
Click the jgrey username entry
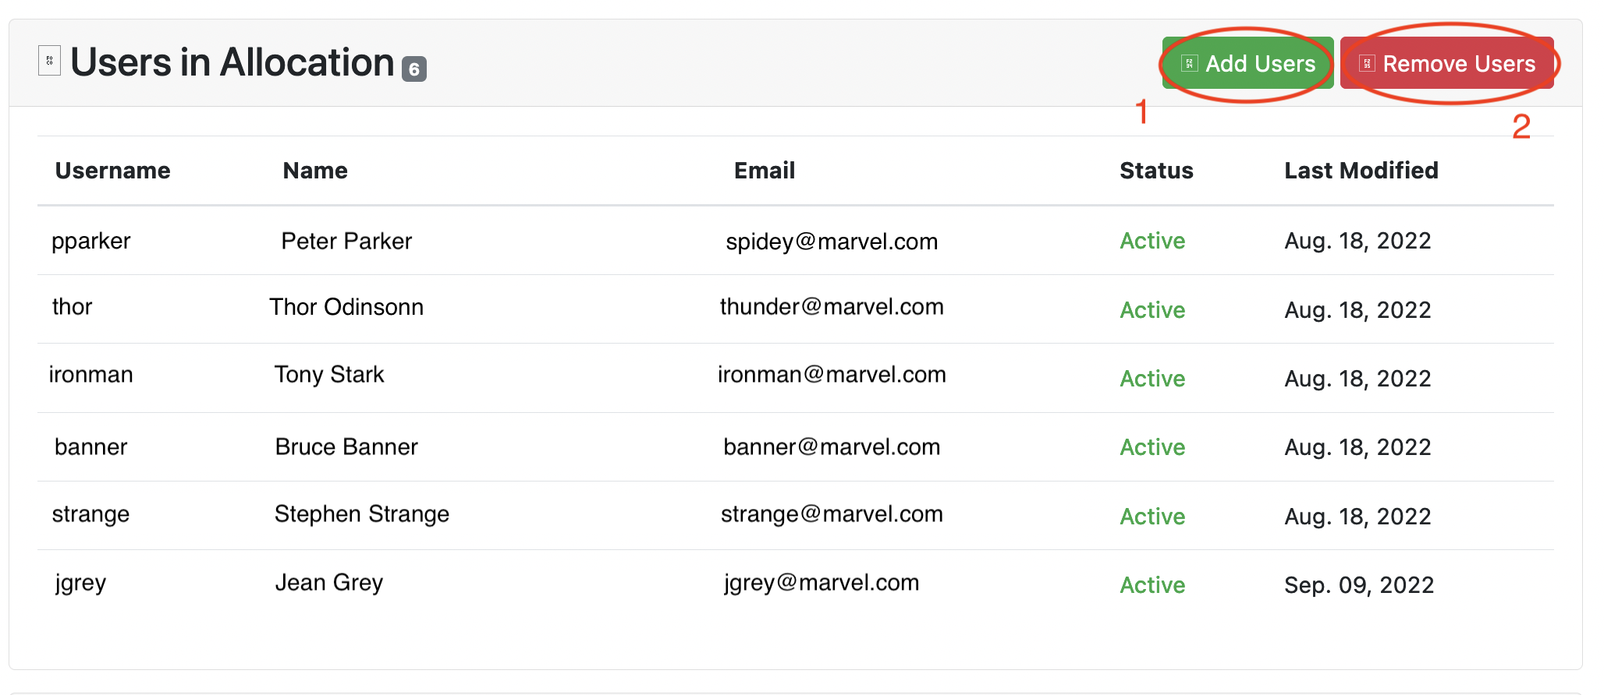click(x=80, y=583)
